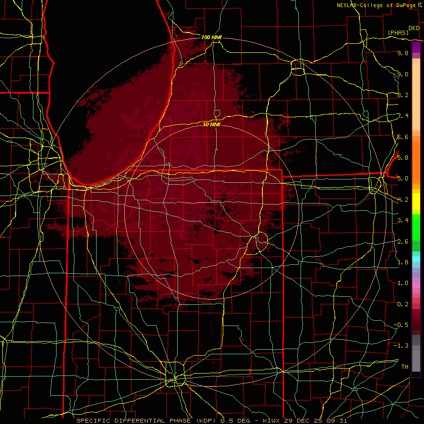Click the [PHAS] legend heading
The image size is (424, 424).
[398, 33]
